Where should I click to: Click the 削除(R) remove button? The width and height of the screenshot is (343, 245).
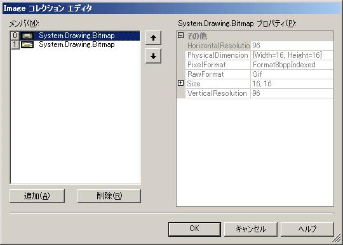[x=109, y=196]
